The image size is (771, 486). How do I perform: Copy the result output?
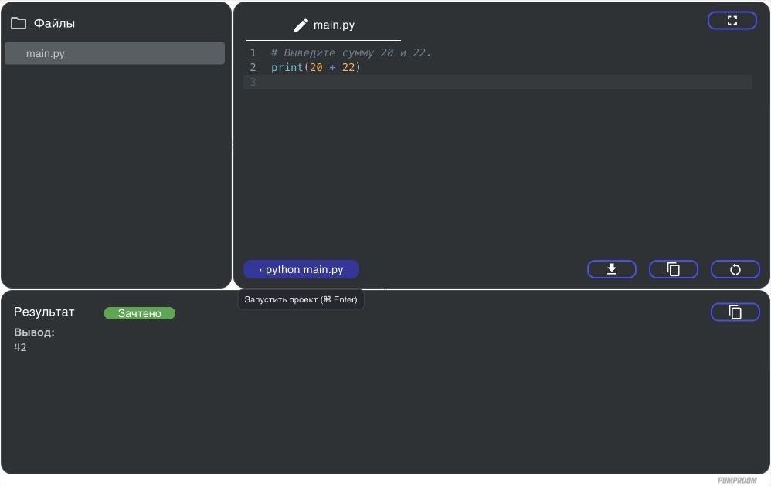(x=735, y=312)
